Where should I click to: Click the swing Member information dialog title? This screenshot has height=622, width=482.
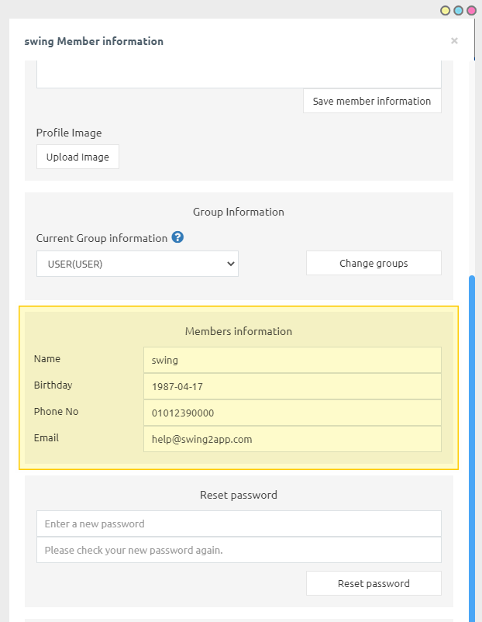(94, 41)
